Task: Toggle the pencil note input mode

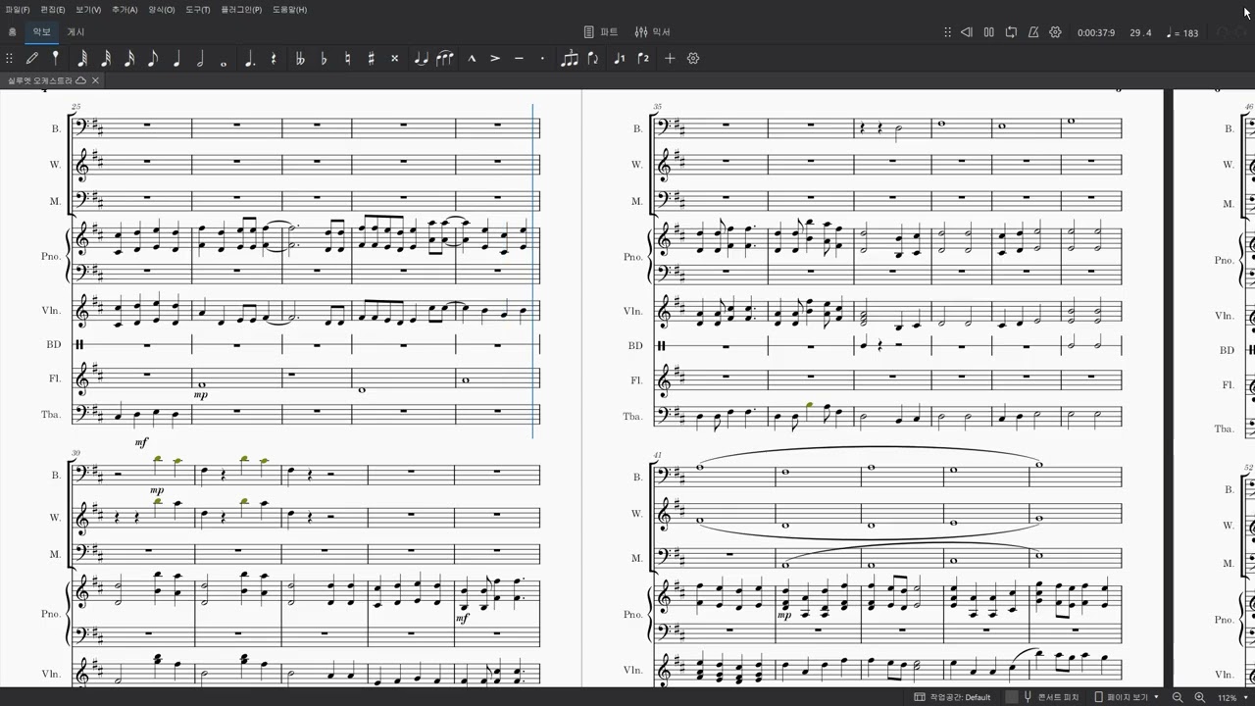Action: 32,59
